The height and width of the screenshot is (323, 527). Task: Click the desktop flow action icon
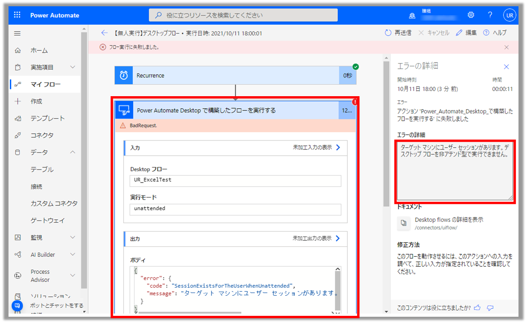[x=124, y=110]
